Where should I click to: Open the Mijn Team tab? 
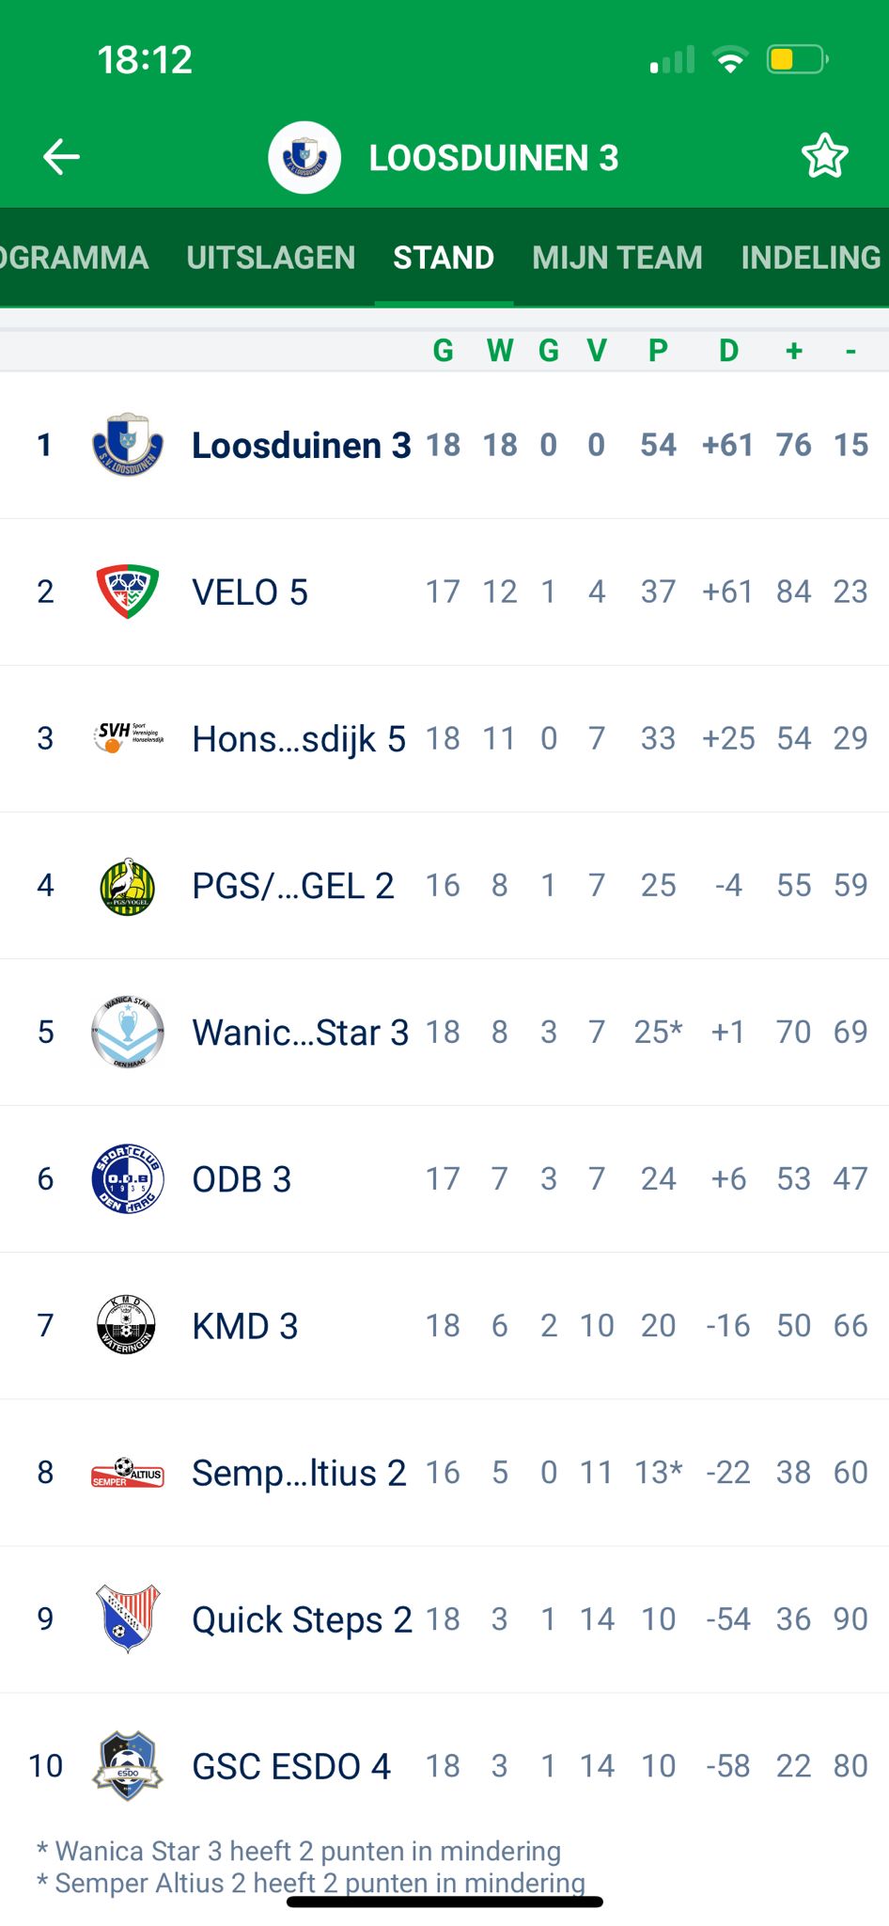coord(616,258)
